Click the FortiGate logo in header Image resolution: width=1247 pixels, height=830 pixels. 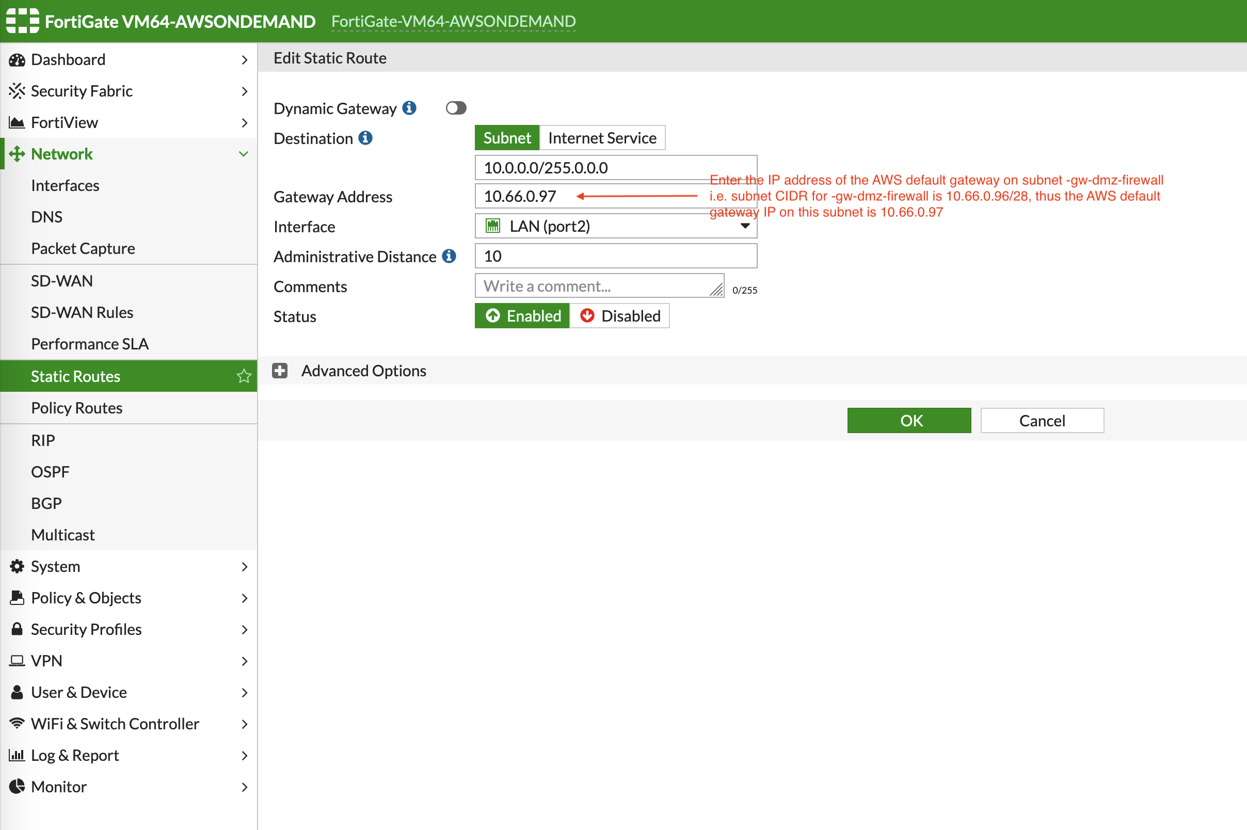click(22, 21)
